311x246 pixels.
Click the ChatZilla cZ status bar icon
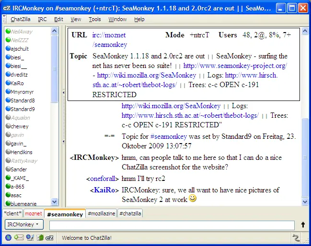[49, 237]
